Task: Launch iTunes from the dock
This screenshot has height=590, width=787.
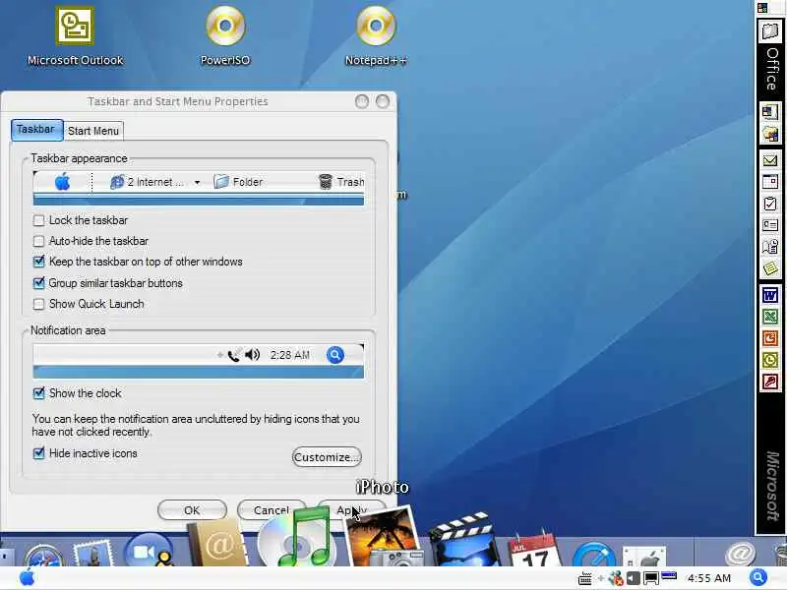Action: (x=298, y=538)
